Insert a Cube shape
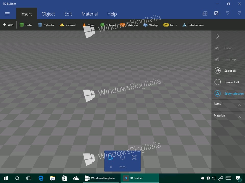245x183 pixels. click(26, 25)
